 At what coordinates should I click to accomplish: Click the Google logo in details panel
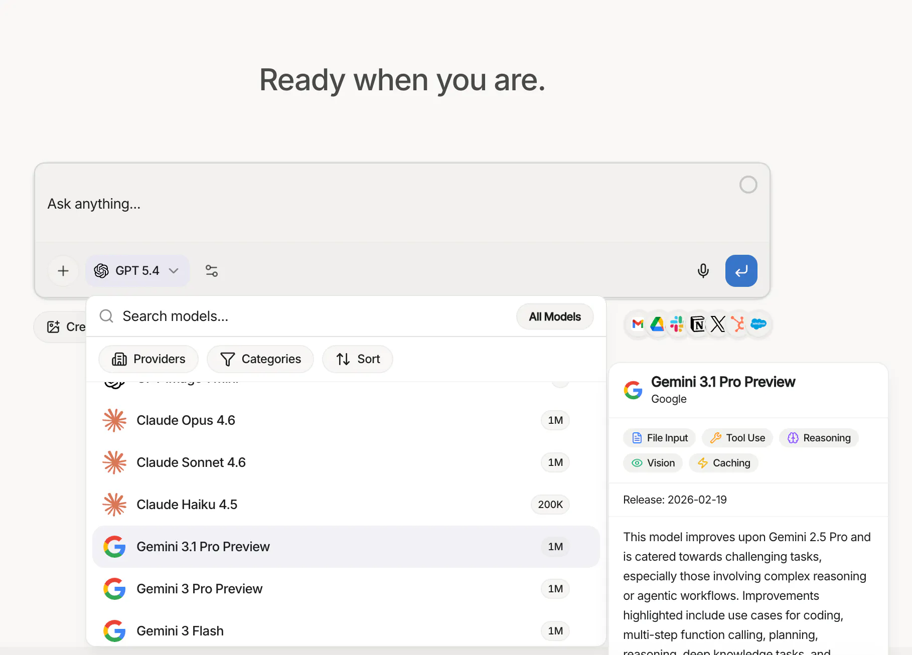633,390
